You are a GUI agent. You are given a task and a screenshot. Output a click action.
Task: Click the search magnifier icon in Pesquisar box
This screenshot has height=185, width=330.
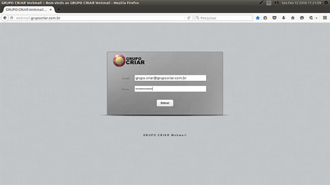click(x=197, y=18)
